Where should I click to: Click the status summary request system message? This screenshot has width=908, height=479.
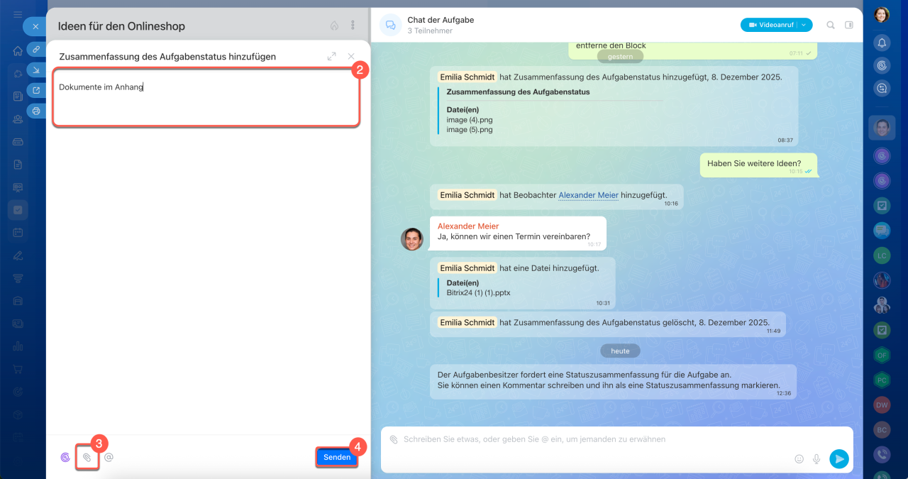[x=614, y=382]
